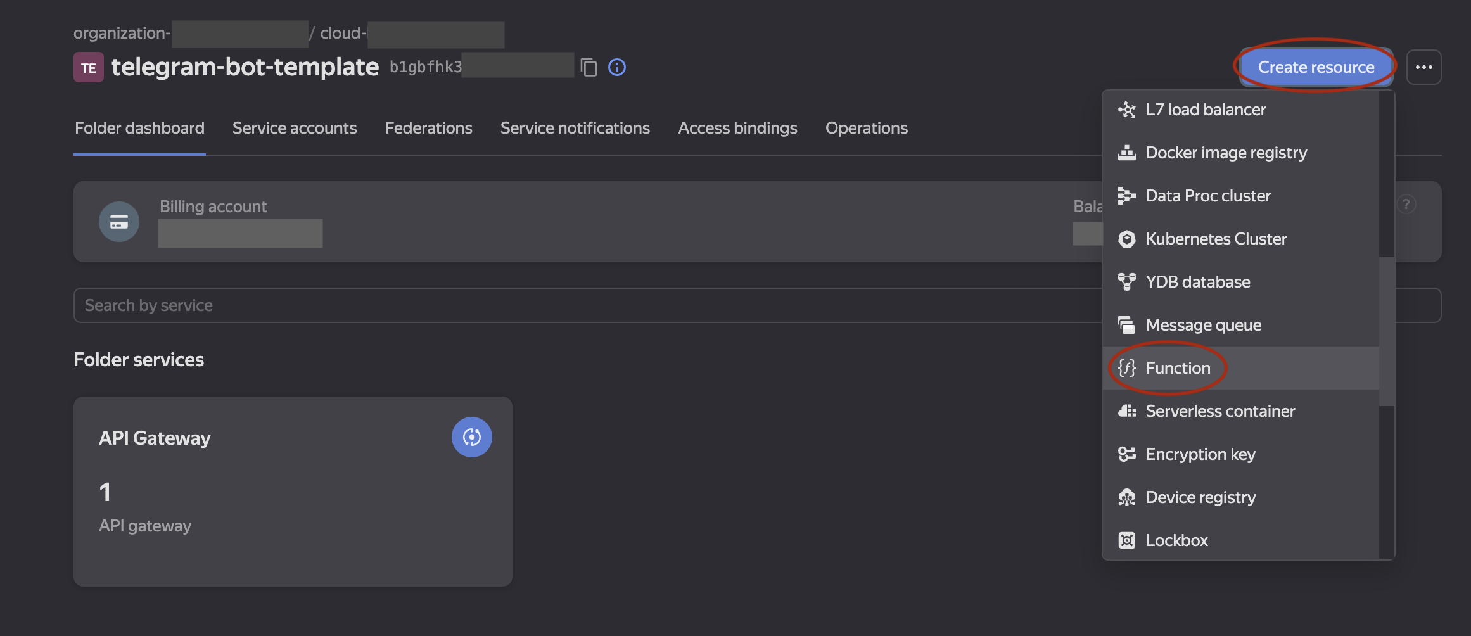The image size is (1471, 636).
Task: Click the TE folder avatar badge
Action: pyautogui.click(x=89, y=67)
